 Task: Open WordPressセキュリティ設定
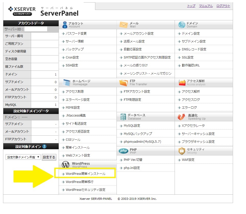tap(85, 190)
